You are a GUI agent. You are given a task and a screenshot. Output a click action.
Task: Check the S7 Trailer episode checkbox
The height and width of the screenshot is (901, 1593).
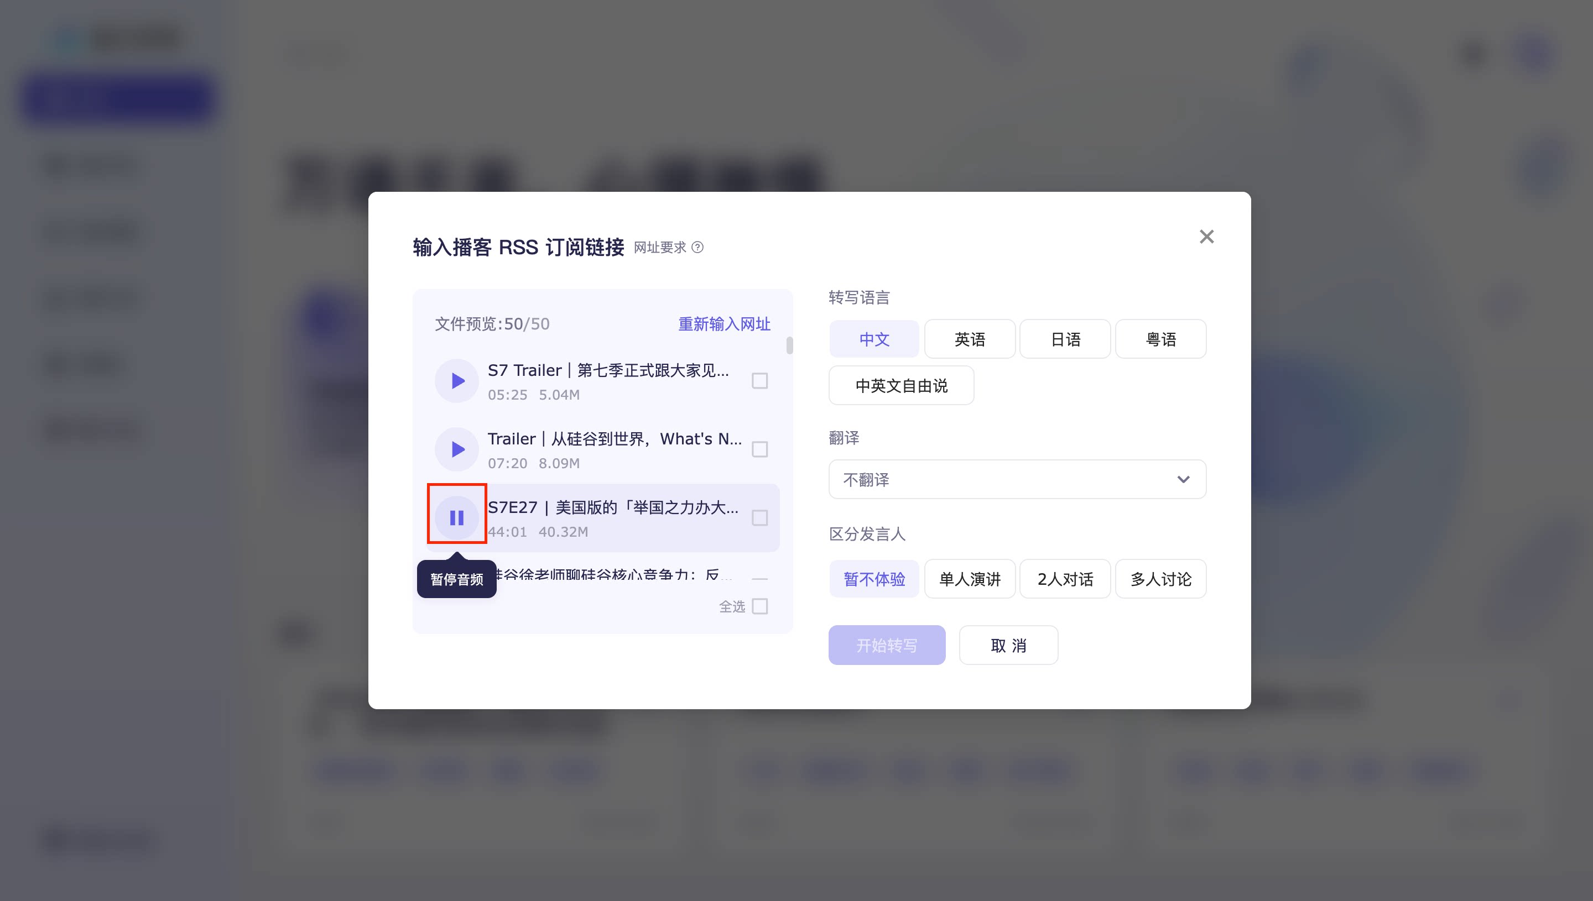coord(759,380)
